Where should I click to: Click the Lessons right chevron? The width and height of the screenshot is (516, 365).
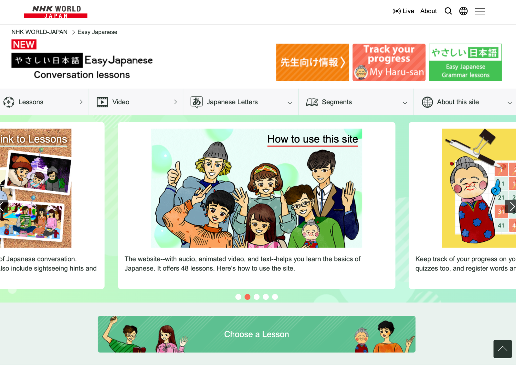click(81, 102)
